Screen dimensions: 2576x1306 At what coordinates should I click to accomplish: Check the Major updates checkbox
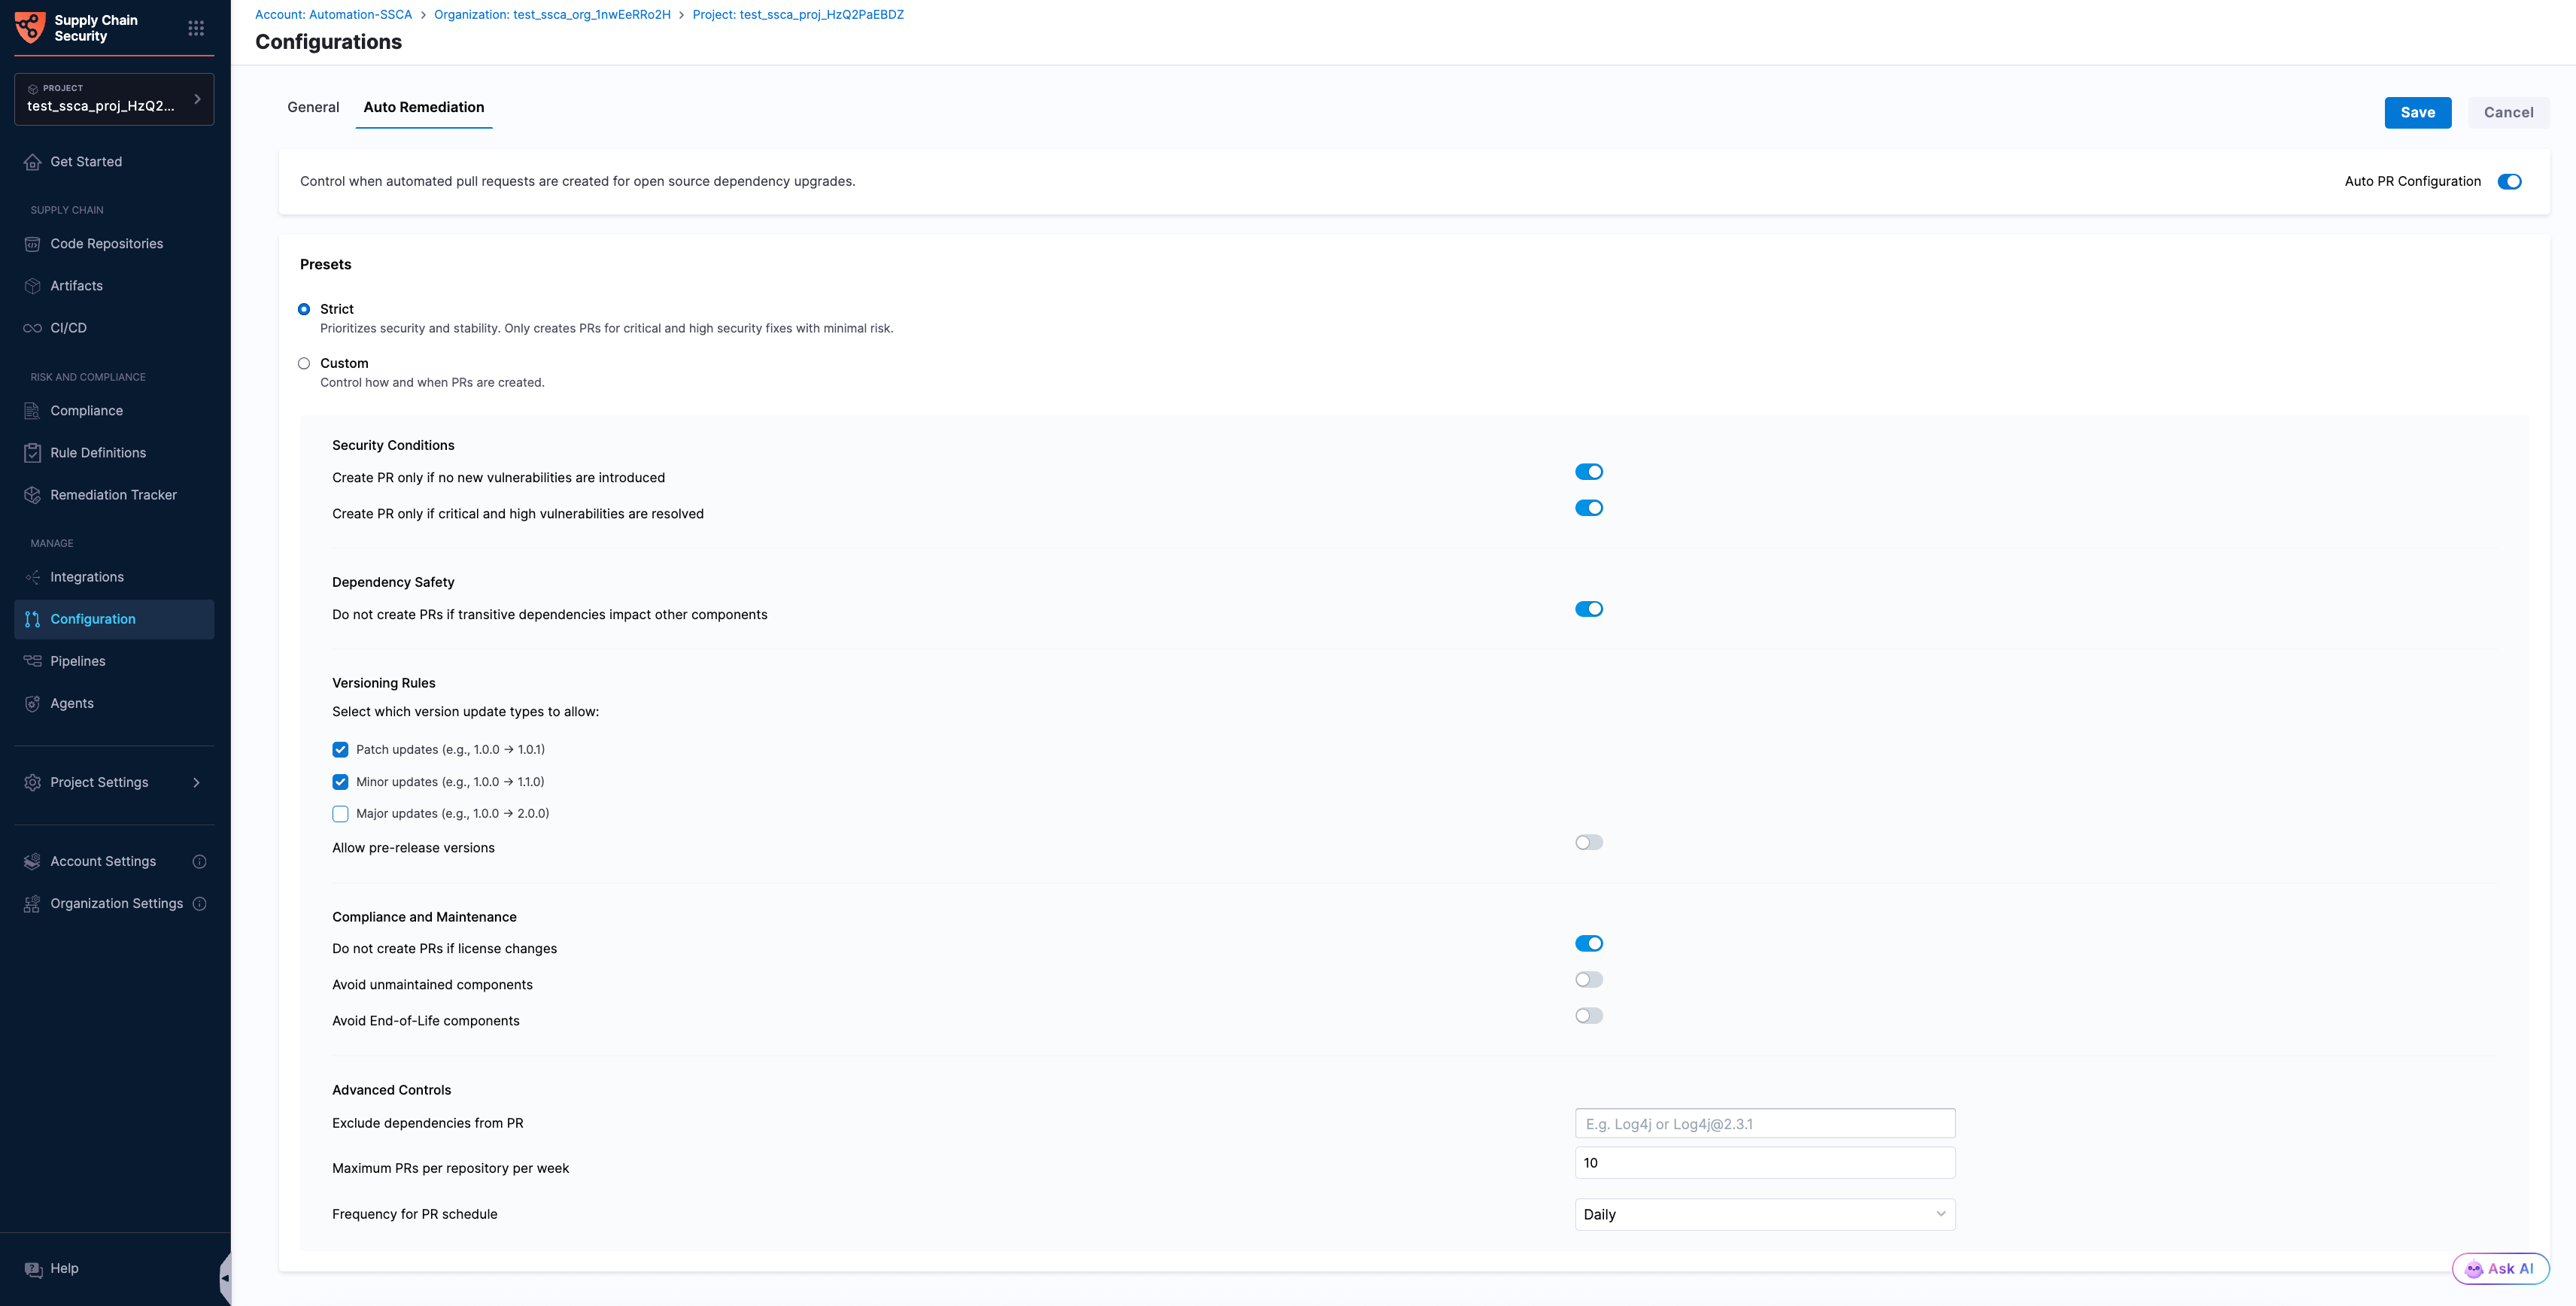[x=340, y=813]
